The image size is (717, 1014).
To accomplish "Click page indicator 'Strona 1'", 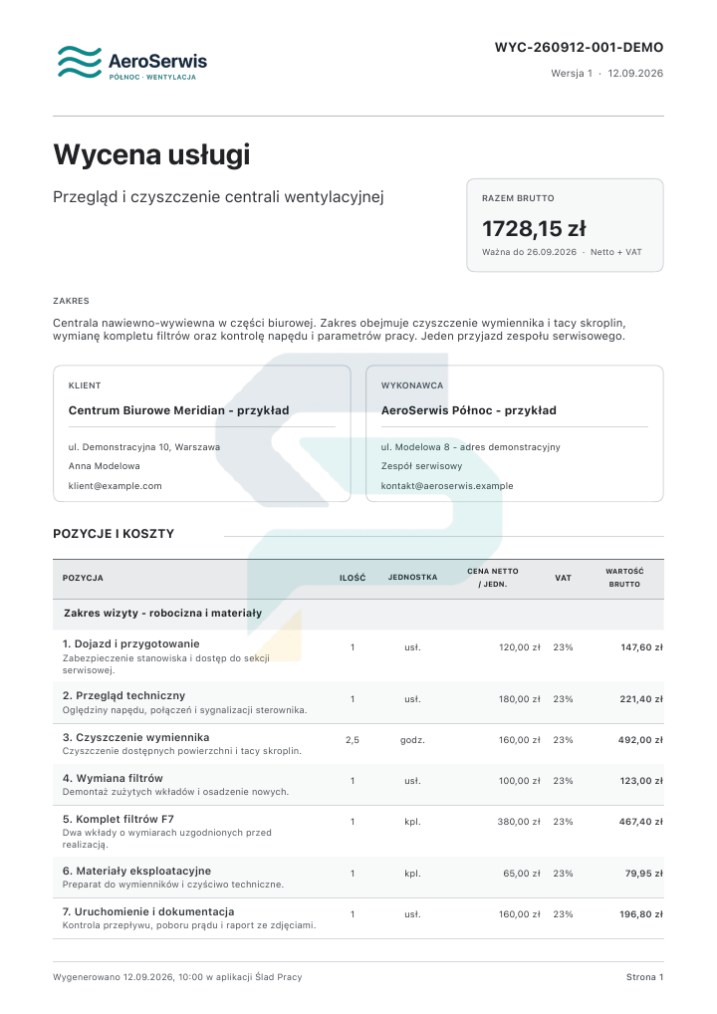I will click(x=644, y=977).
